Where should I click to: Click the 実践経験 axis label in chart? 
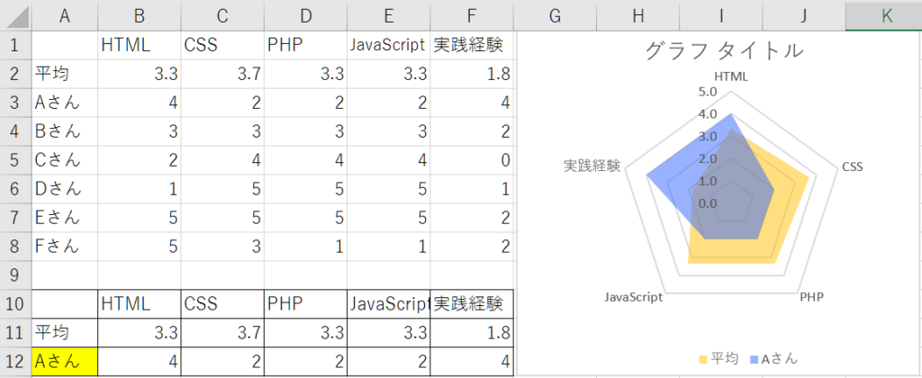(x=592, y=166)
